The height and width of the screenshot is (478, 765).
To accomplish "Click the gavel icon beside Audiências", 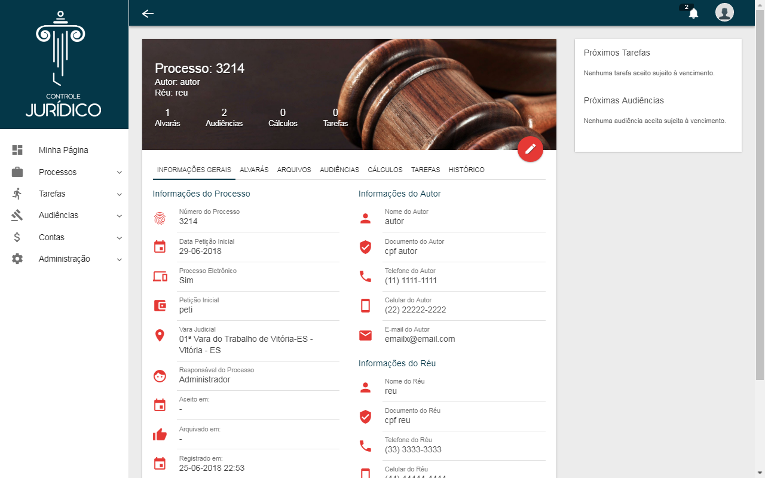I will [17, 215].
